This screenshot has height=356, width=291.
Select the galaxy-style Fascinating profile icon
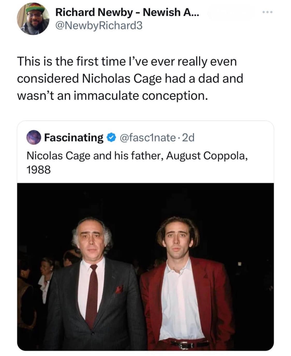pos(34,137)
